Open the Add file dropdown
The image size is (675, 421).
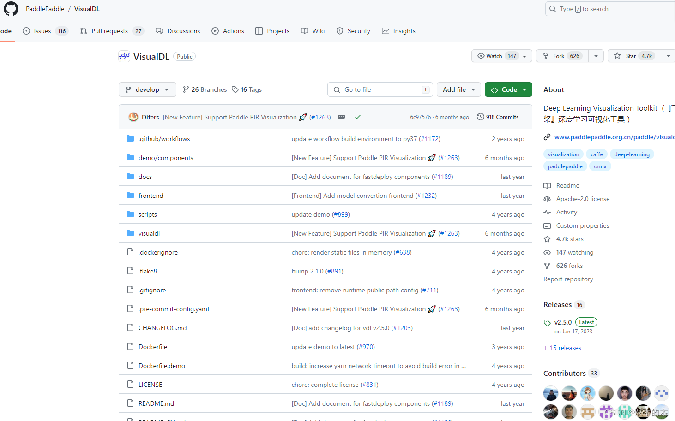459,89
